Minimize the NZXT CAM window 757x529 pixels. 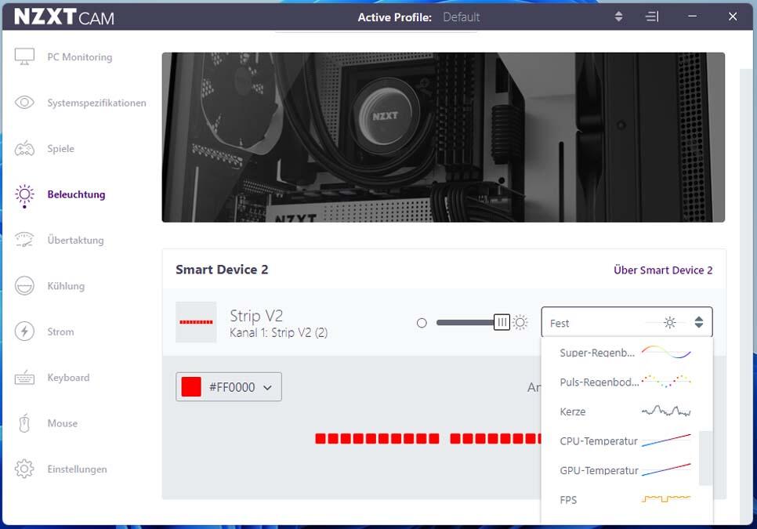coord(692,16)
